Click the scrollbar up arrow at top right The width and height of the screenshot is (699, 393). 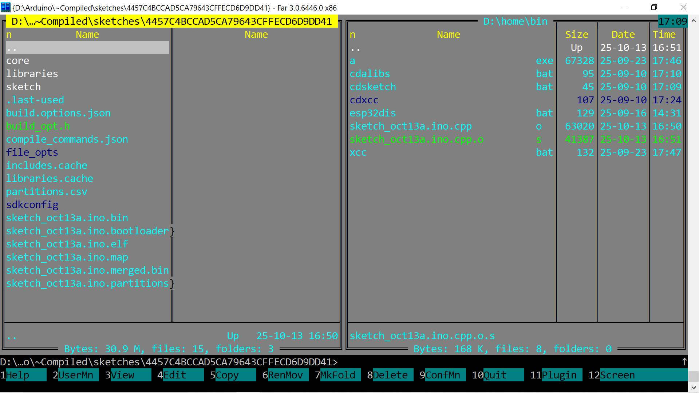point(694,21)
